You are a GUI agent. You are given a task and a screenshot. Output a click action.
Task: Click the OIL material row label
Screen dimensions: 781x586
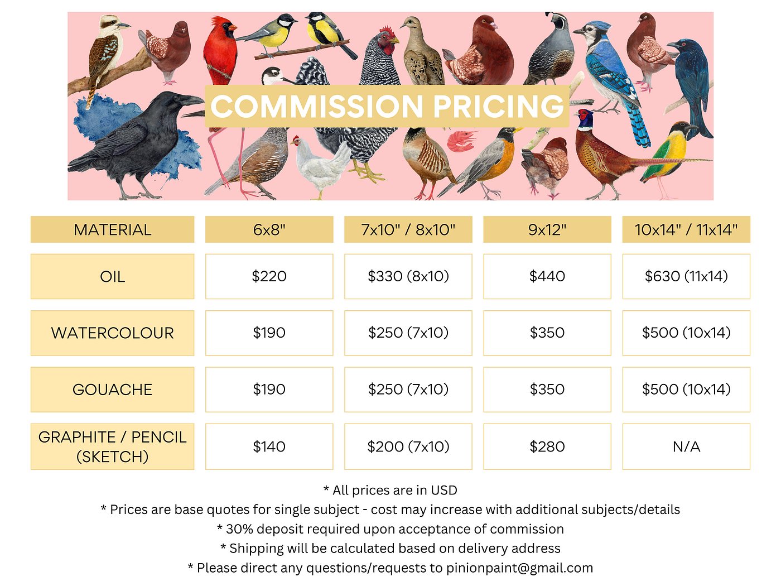point(112,276)
